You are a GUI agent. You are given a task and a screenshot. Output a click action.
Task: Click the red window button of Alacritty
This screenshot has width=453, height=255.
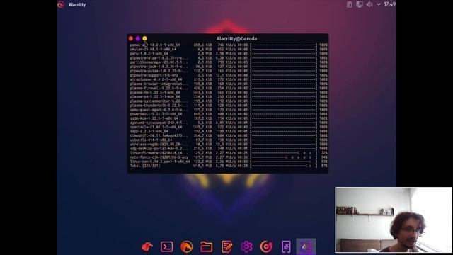pyautogui.click(x=131, y=38)
